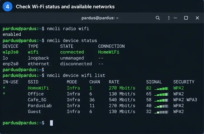Click the signal bars for HomeWiFi
This screenshot has height=134, width=204.
(x=161, y=89)
